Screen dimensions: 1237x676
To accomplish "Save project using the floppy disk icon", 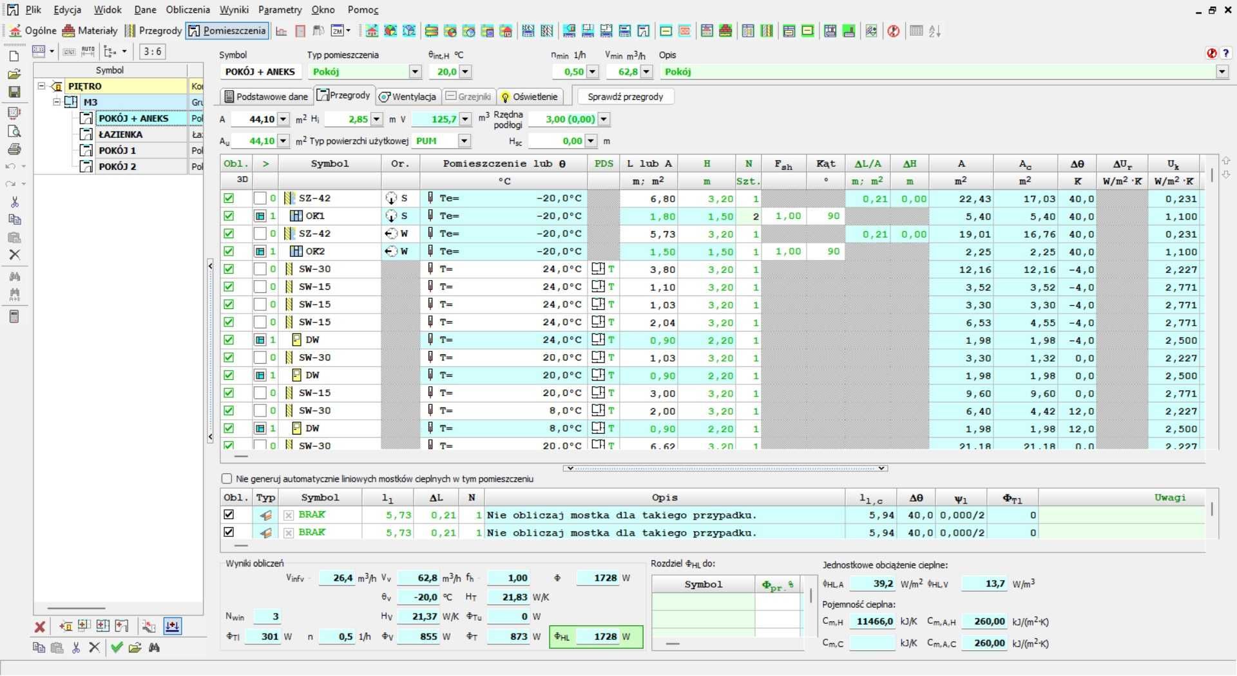I will [x=14, y=93].
